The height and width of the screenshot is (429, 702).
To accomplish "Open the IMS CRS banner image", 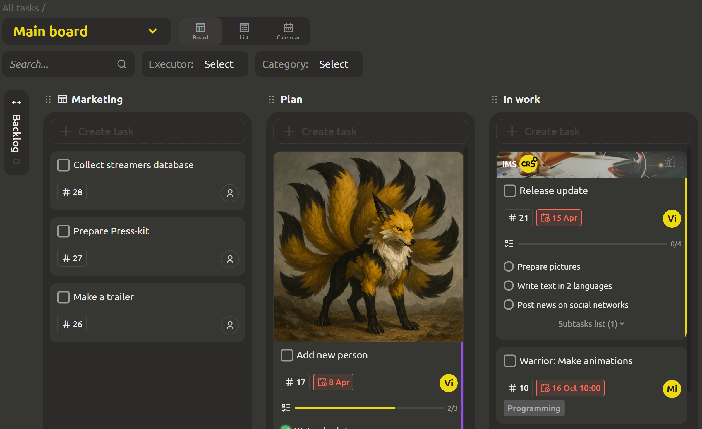I will [592, 165].
